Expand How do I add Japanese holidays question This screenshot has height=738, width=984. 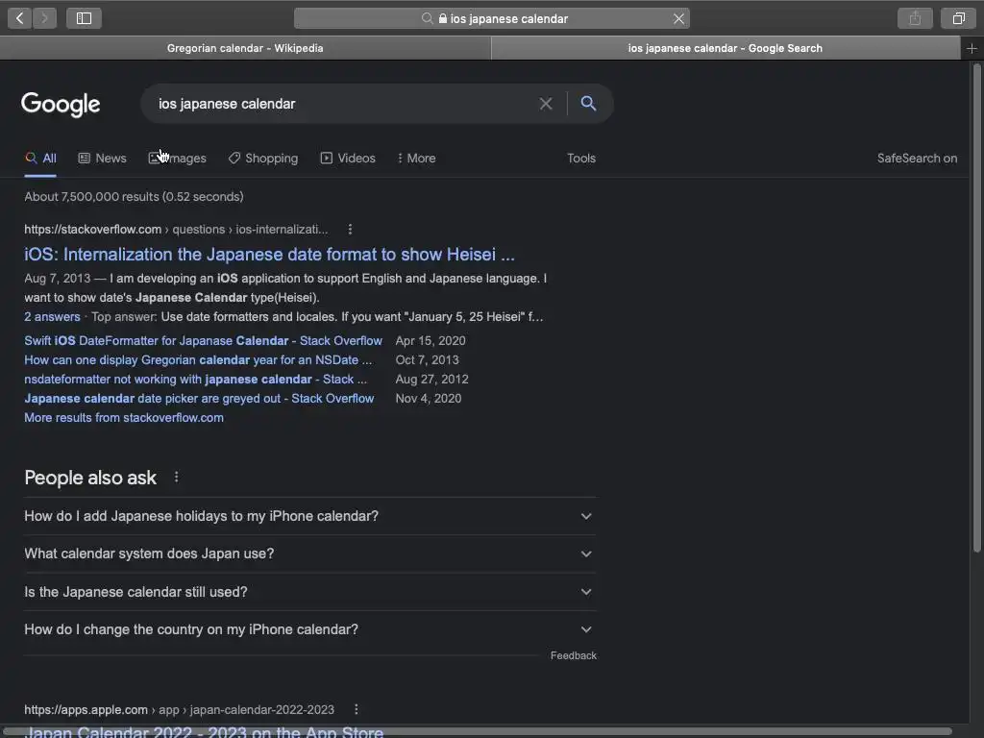(310, 516)
